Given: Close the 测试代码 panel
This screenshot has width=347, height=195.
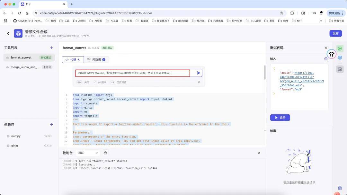Looking at the screenshot, I should click(x=326, y=48).
